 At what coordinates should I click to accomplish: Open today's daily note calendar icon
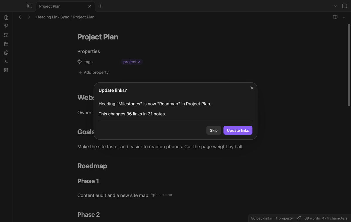point(6,44)
